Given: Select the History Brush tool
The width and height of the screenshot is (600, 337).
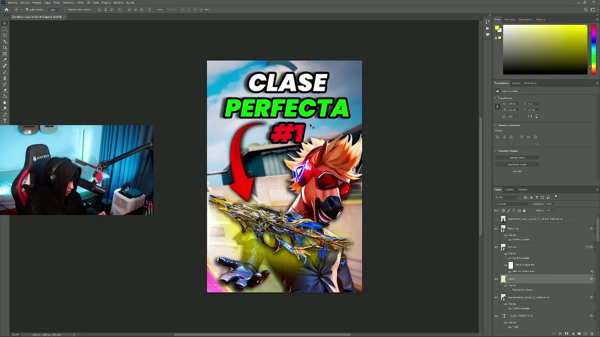Looking at the screenshot, I should [x=5, y=84].
